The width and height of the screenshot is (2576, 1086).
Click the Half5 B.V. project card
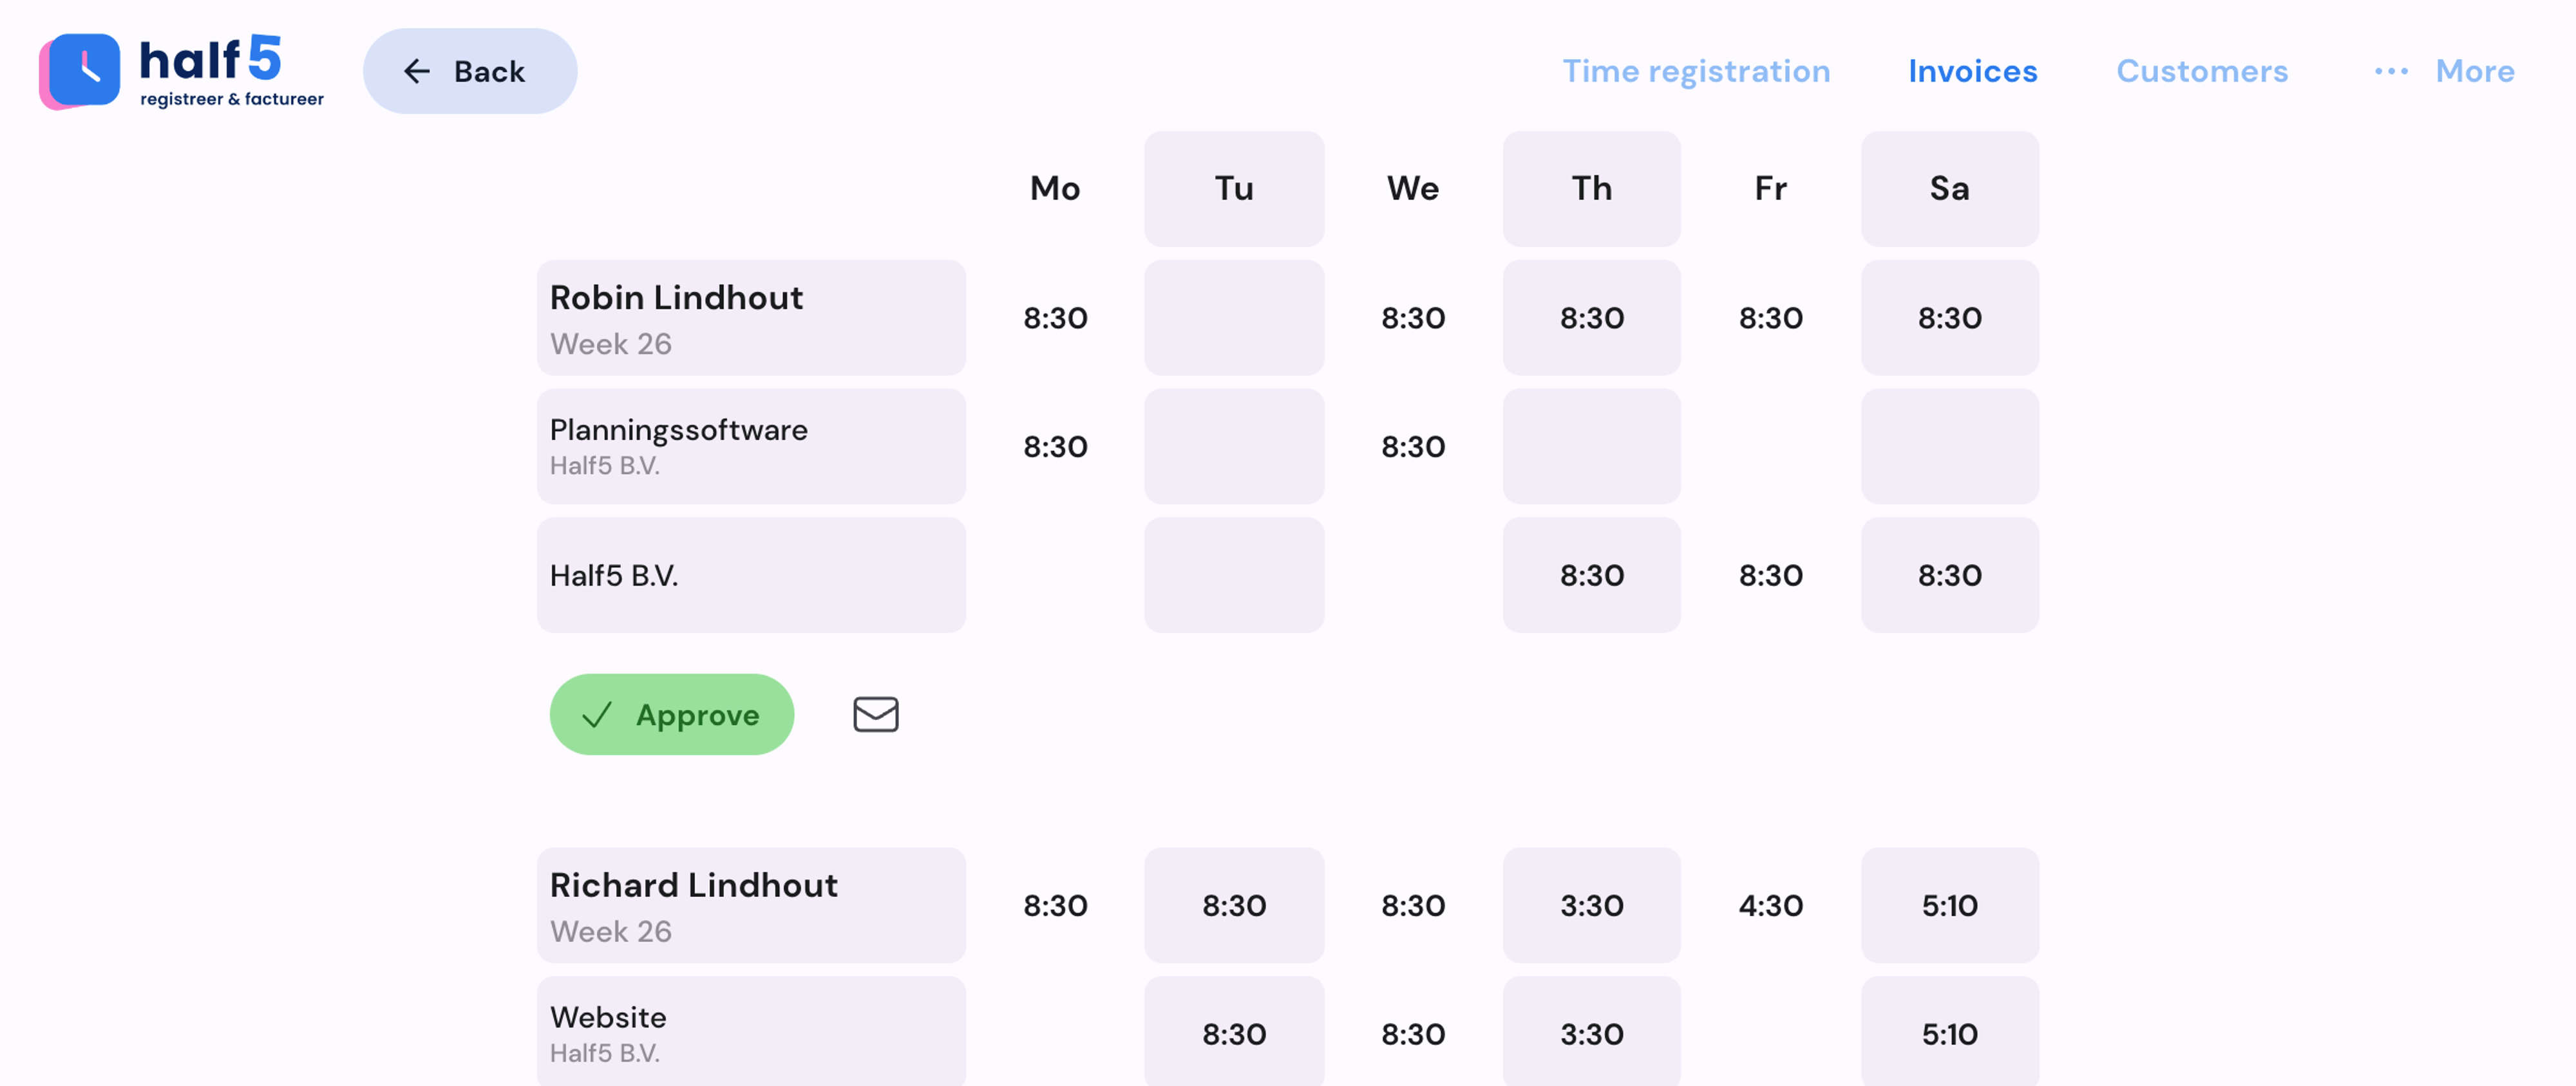tap(751, 575)
